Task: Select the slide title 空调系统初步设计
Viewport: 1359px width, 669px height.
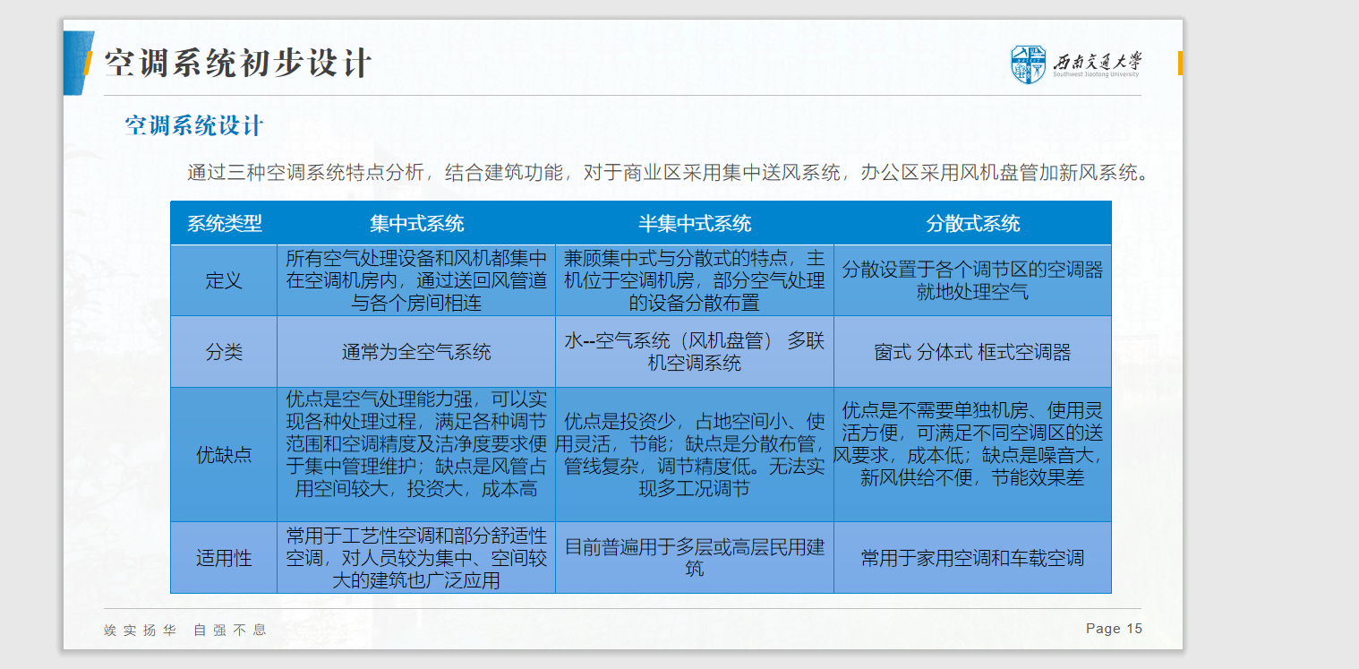Action: (x=237, y=64)
